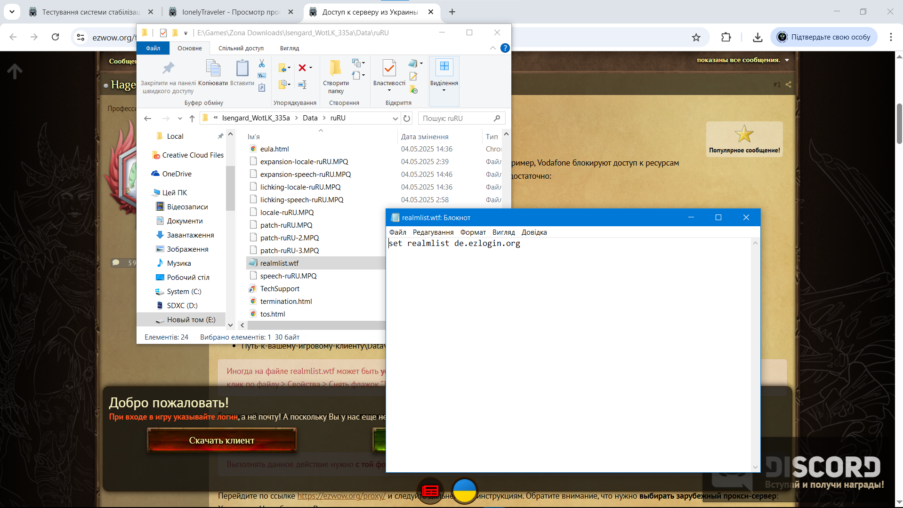Viewport: 903px width, 508px height.
Task: Expand the red X Delete dropdown
Action: [311, 68]
